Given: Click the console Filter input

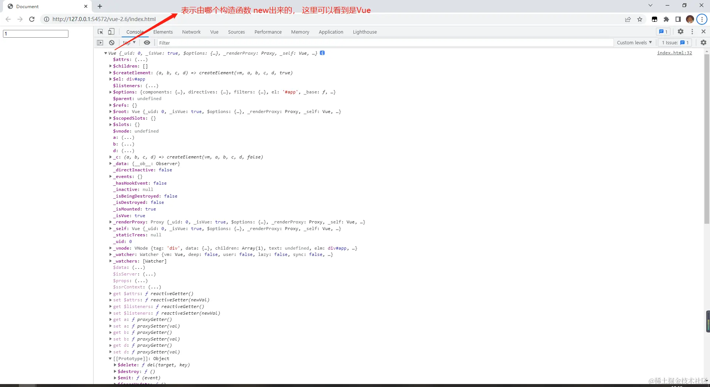Looking at the screenshot, I should (385, 43).
